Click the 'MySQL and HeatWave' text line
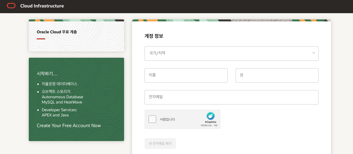The width and height of the screenshot is (353, 154). [62, 102]
